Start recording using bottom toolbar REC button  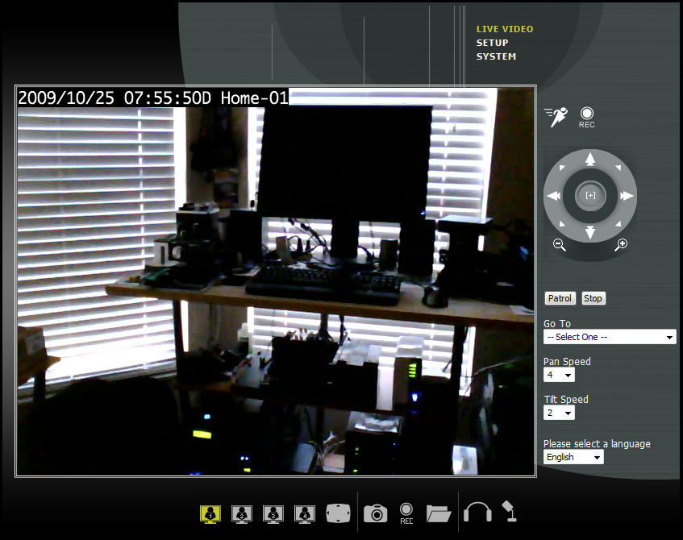tap(406, 513)
